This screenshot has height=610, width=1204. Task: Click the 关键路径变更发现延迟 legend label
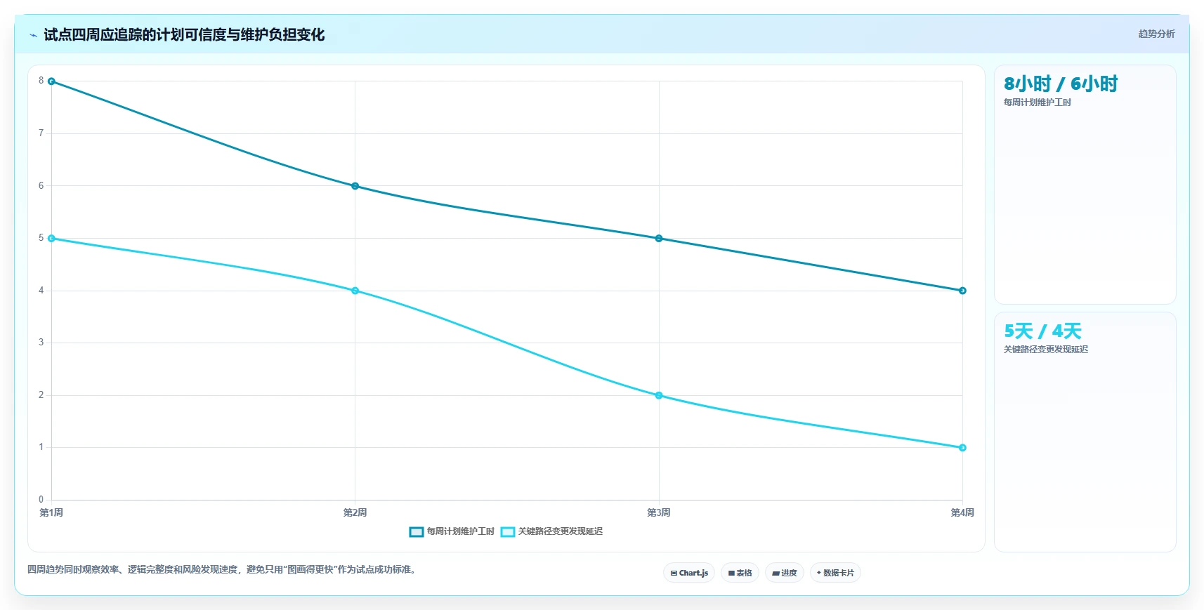tap(561, 531)
